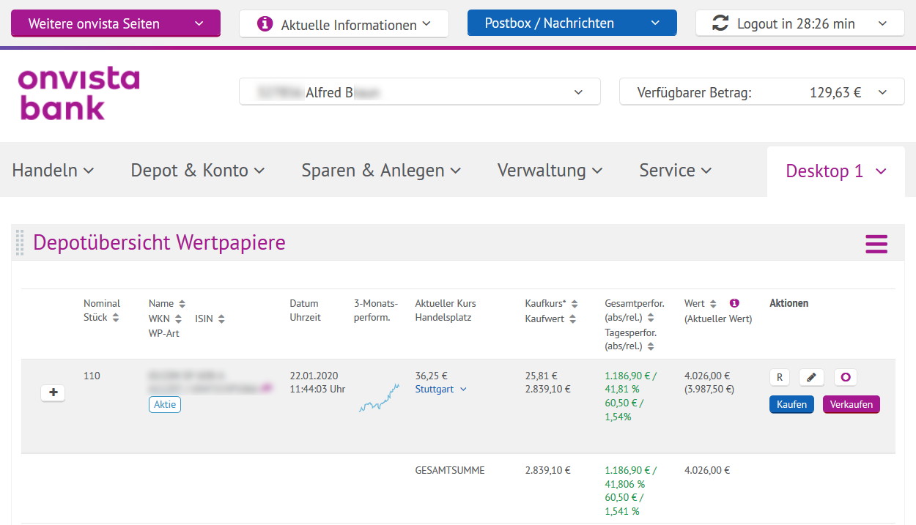Open the Verwaltung menu
Viewport: 916px width, 525px height.
pos(550,171)
